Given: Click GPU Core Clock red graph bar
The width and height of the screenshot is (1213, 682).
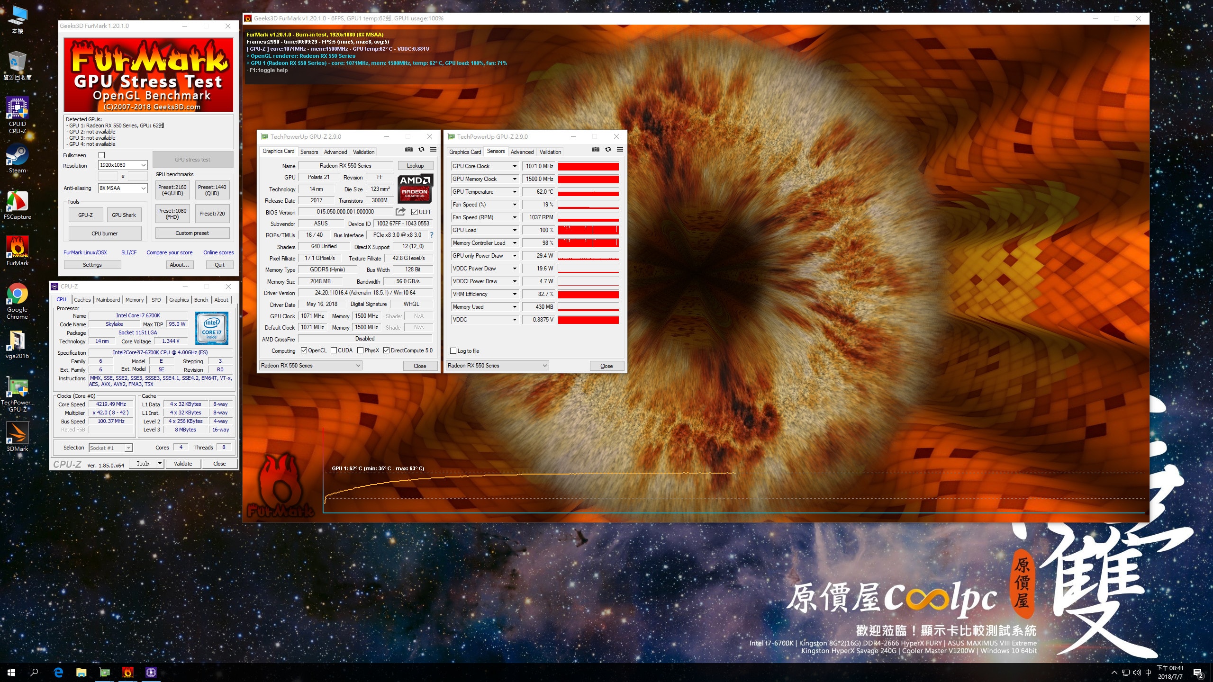Looking at the screenshot, I should point(588,166).
